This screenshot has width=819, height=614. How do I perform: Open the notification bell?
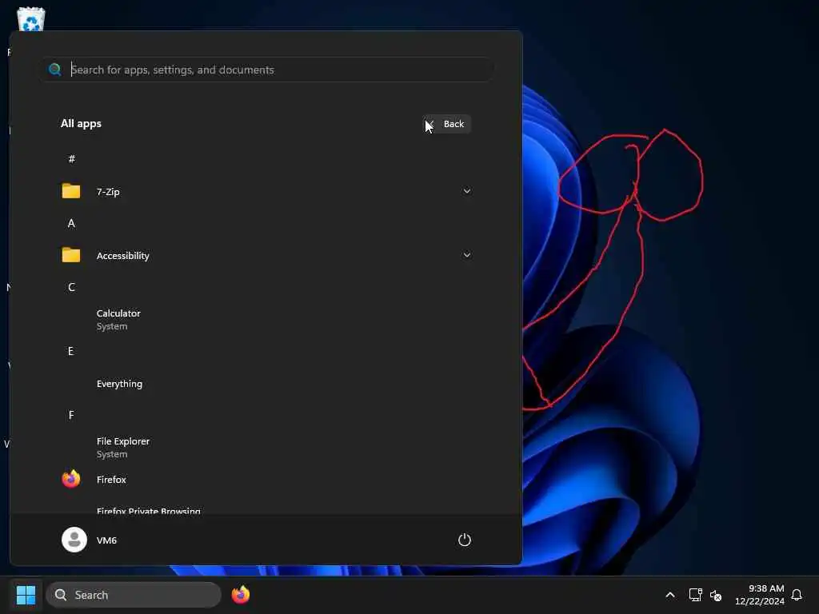[x=797, y=595]
